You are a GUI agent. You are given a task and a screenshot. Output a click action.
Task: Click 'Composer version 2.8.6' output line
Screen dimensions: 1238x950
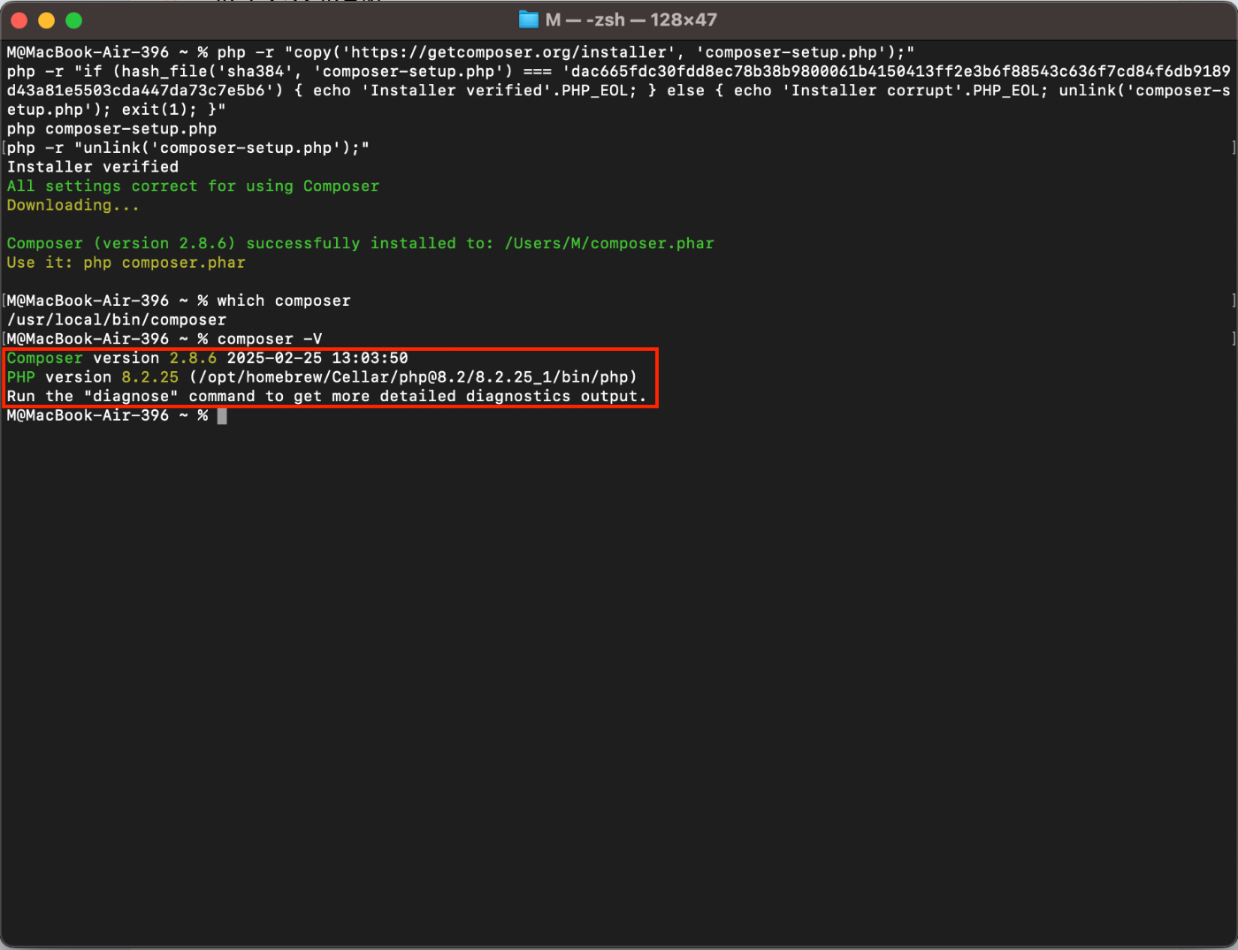pos(208,358)
